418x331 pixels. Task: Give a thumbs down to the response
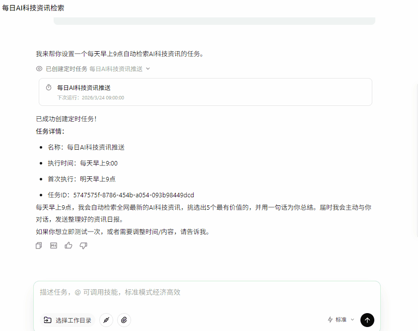click(x=83, y=245)
